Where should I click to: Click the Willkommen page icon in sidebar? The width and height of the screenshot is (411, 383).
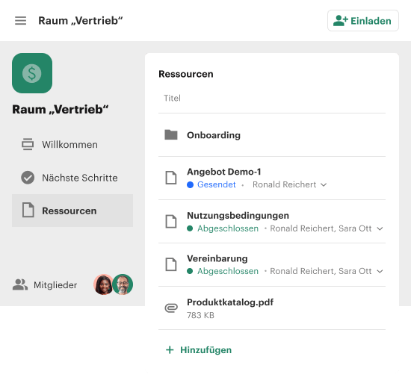click(x=28, y=144)
